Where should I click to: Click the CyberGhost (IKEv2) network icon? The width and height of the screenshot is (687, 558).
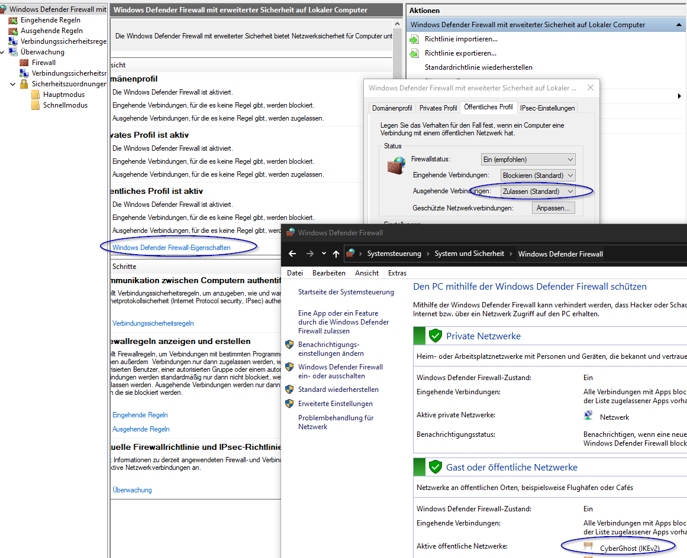588,546
